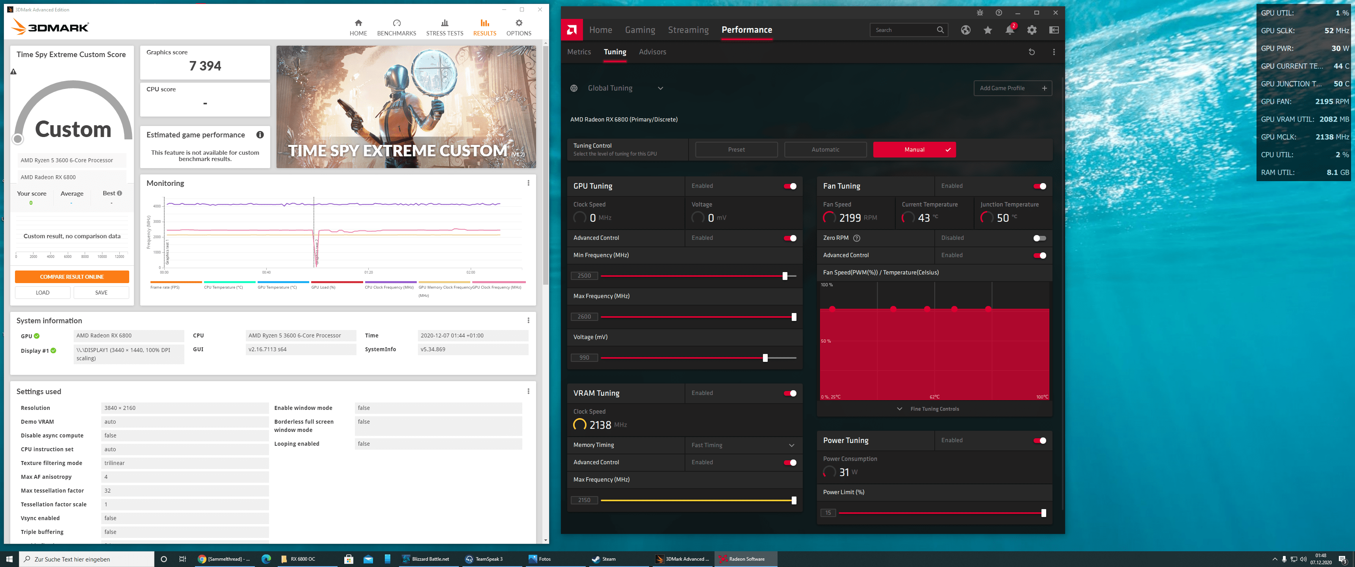
Task: Switch to the Radeon Streaming tab
Action: (688, 30)
